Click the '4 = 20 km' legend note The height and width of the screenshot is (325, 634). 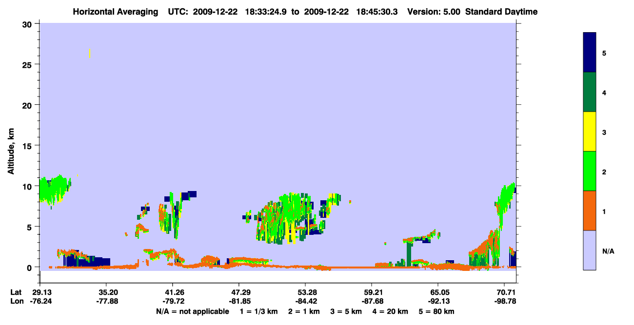click(391, 311)
